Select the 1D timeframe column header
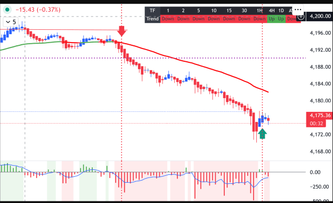 click(281, 11)
